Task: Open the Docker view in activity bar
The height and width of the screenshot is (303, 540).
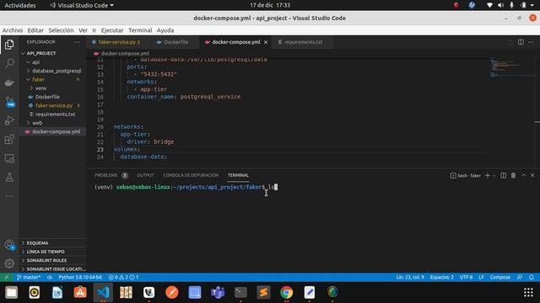Action: 9,82
